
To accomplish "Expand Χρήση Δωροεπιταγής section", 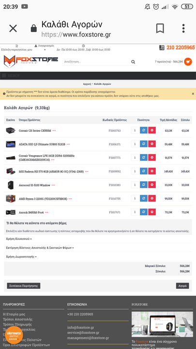I will pos(21,256).
